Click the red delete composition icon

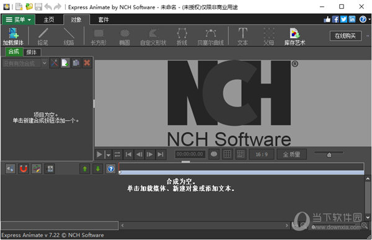tap(87, 63)
